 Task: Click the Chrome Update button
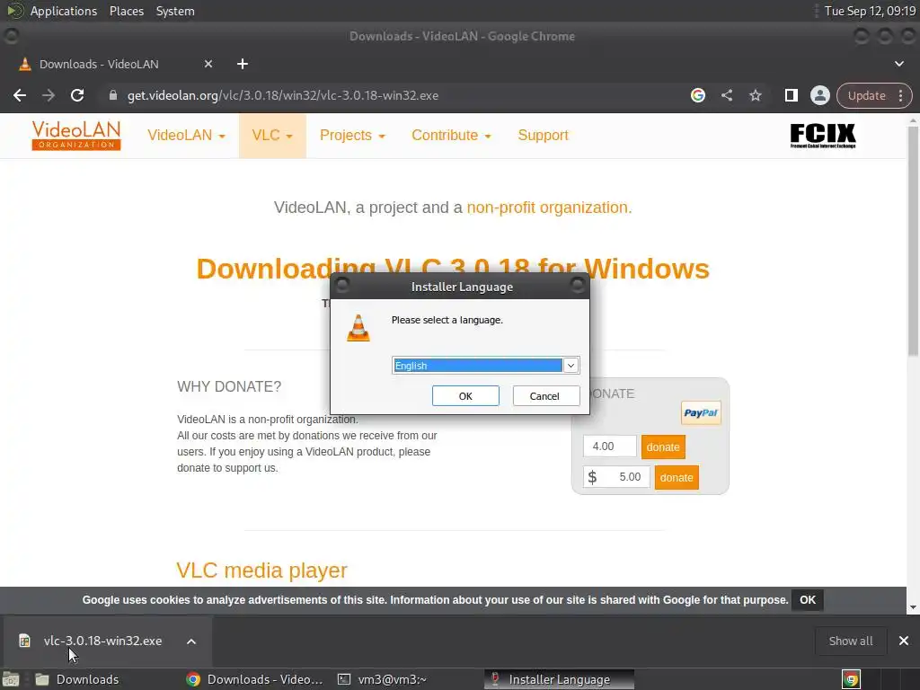[866, 95]
